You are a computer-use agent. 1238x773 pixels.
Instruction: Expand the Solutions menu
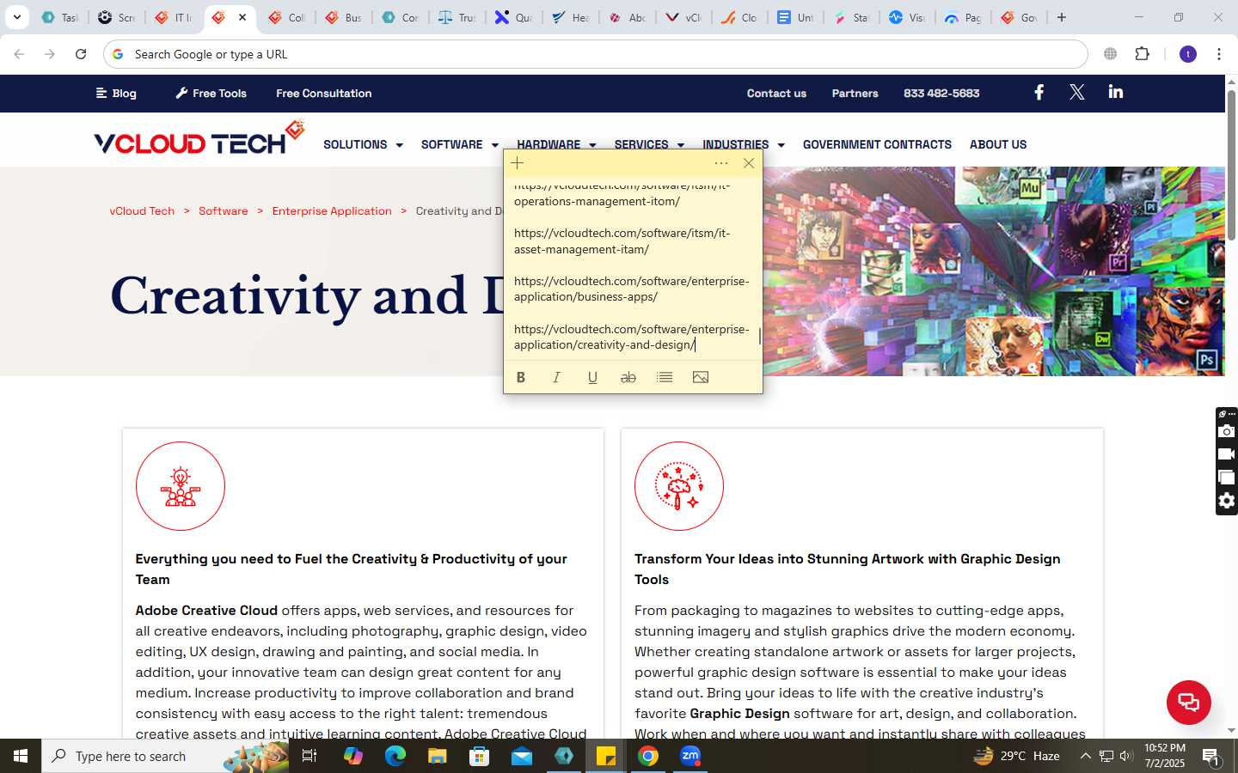pyautogui.click(x=363, y=144)
